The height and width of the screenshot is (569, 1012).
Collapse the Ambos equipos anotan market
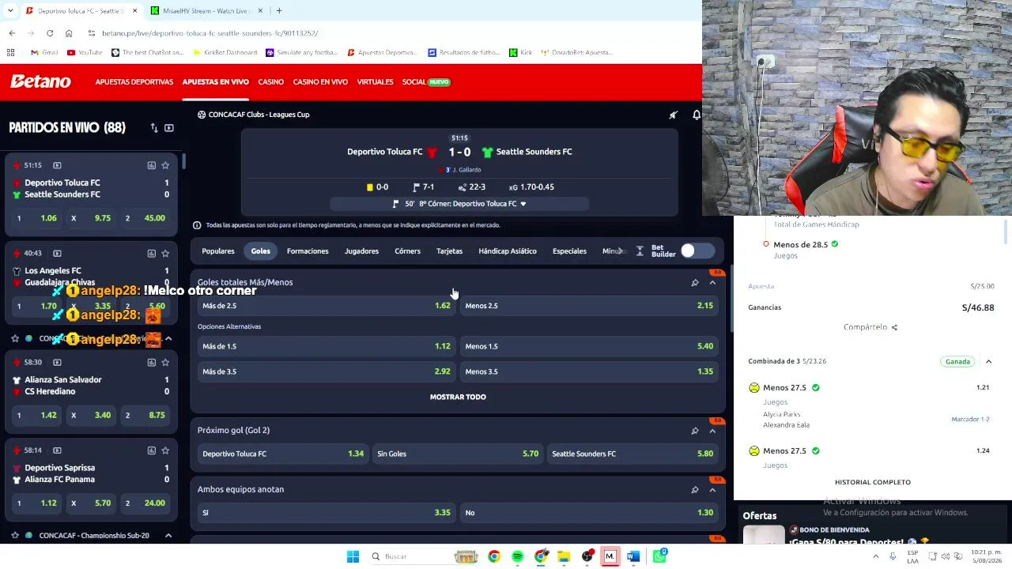(712, 489)
